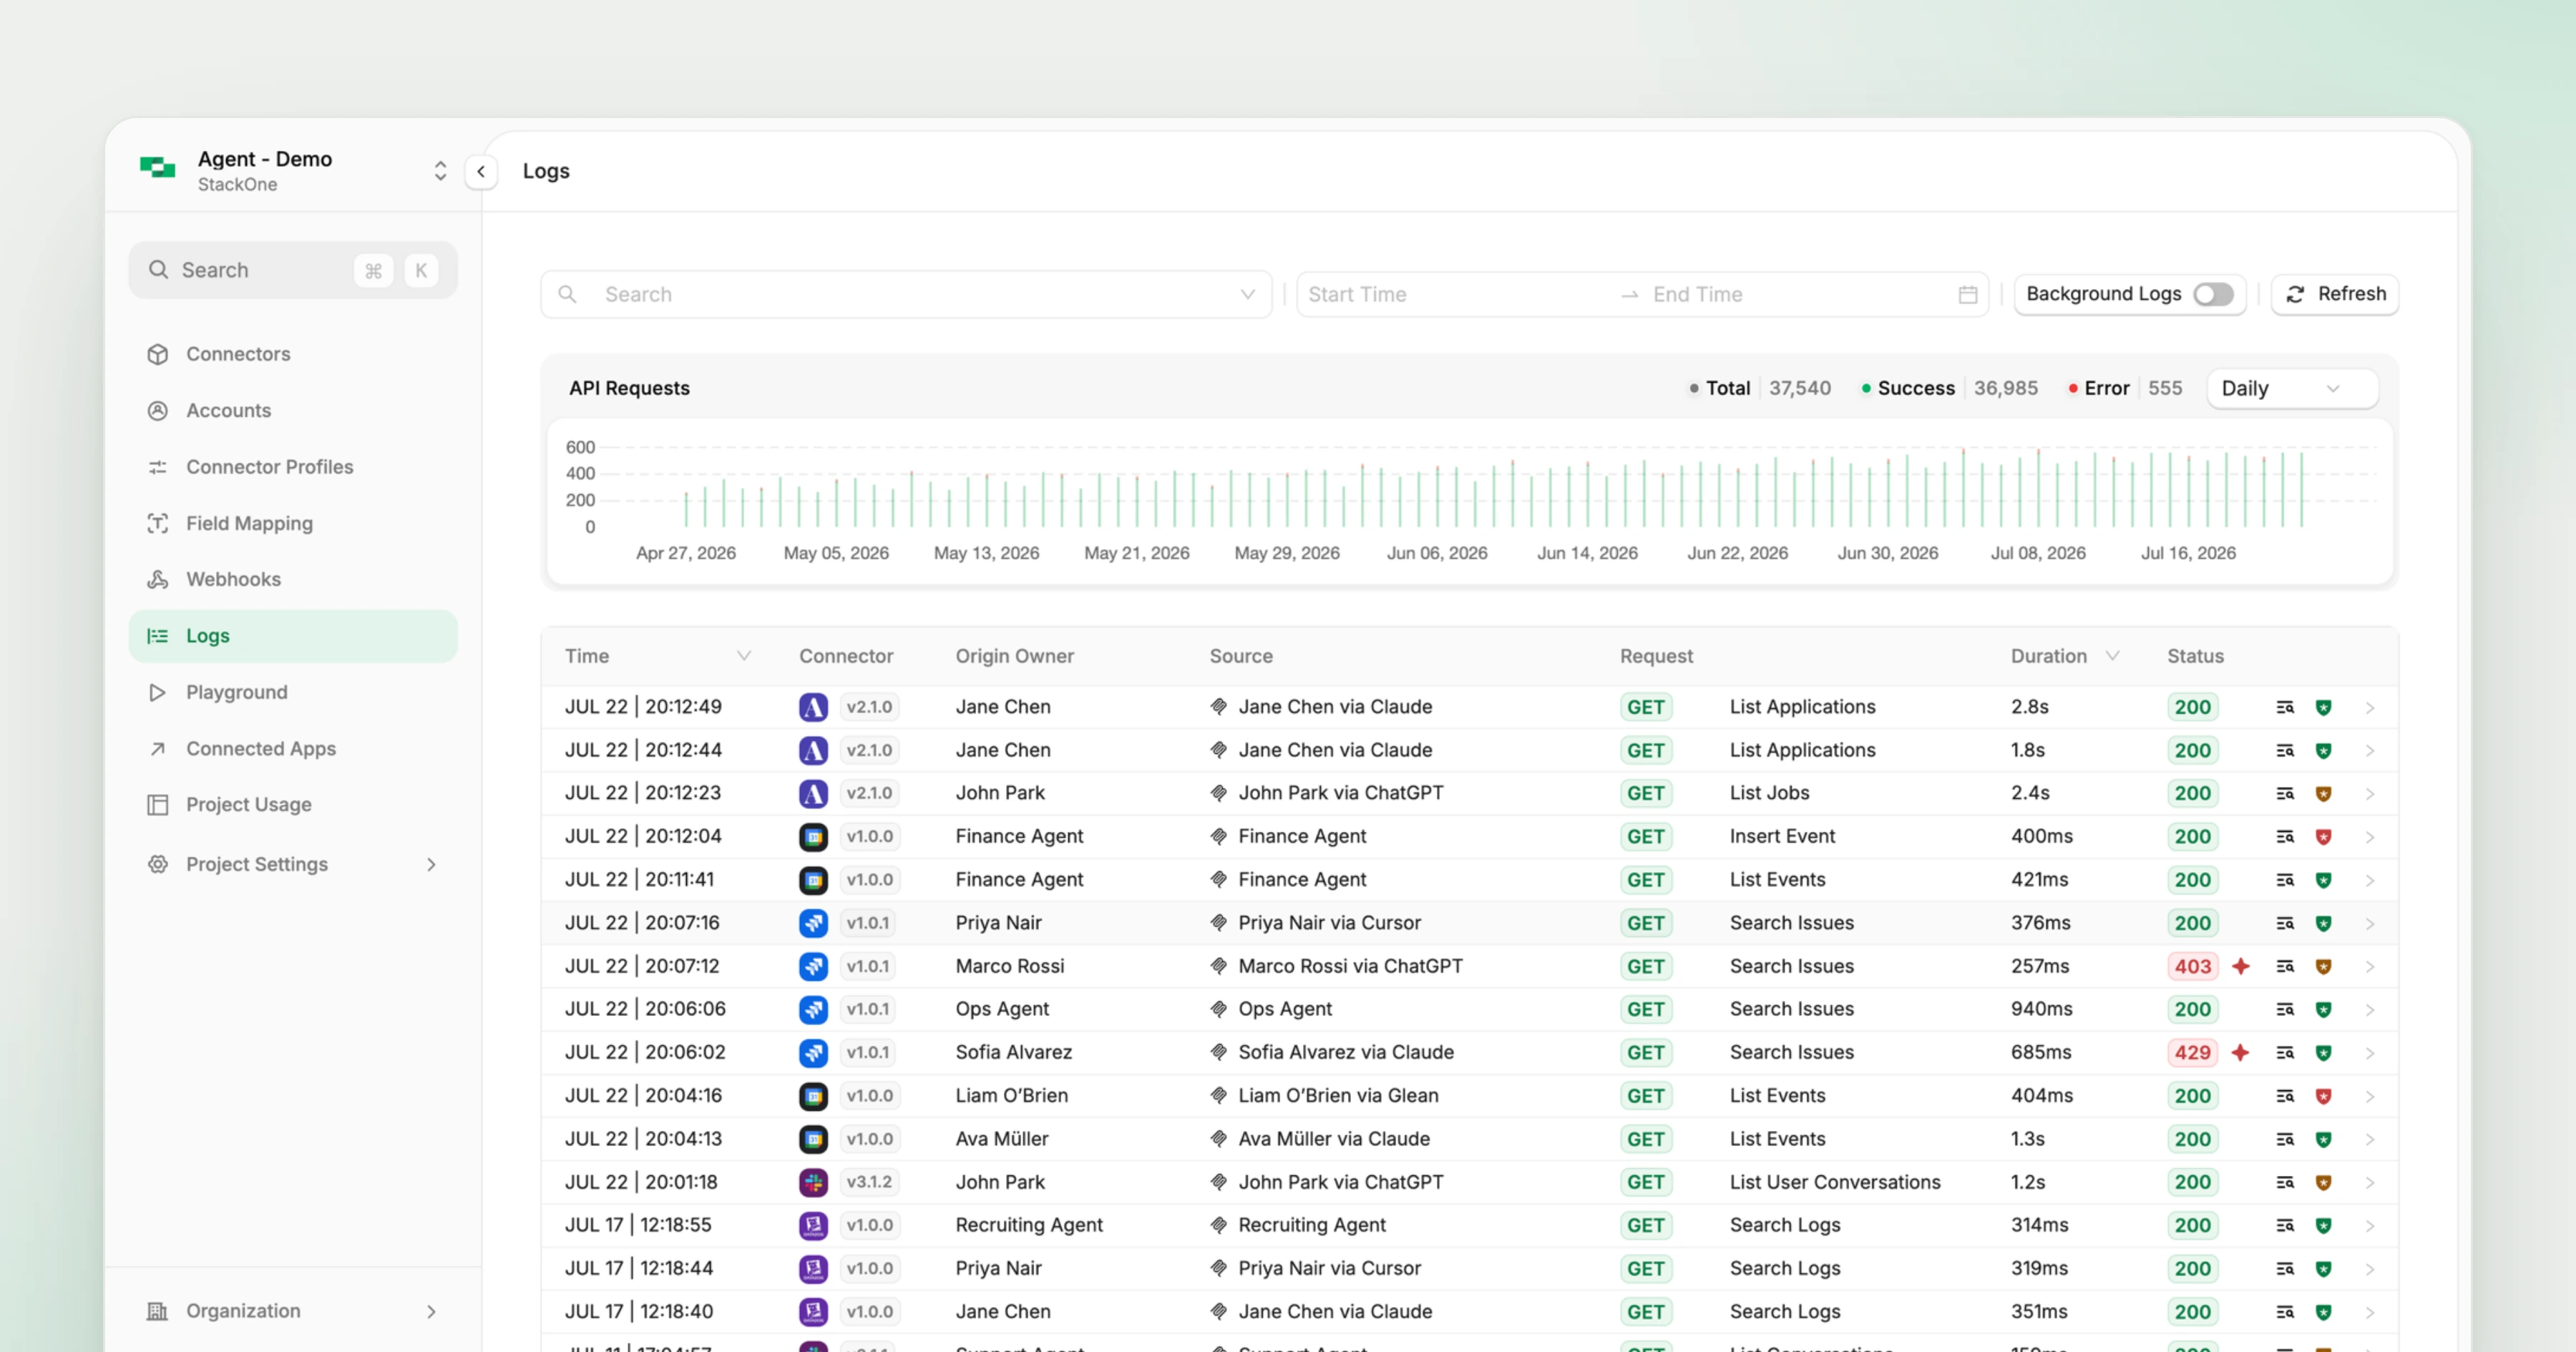This screenshot has height=1352, width=2576.
Task: Click the red sparkle icon beside status 429
Action: point(2241,1052)
